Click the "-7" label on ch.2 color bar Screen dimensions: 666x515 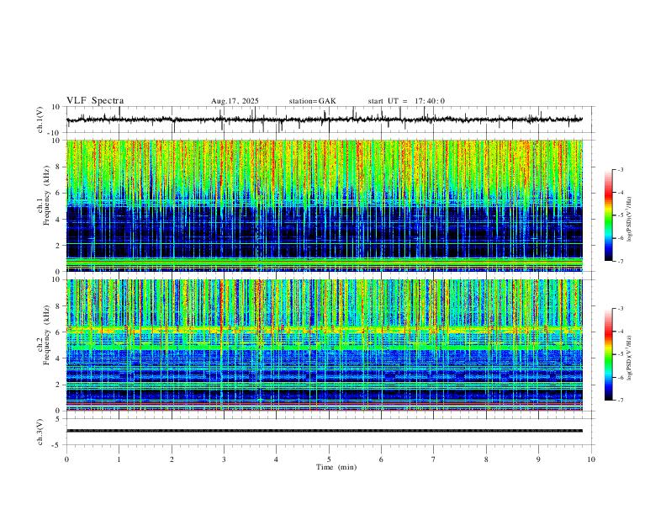click(x=620, y=401)
